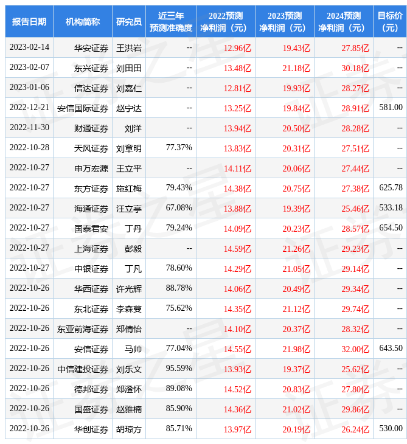Click the 研究员 column header
This screenshot has height=444, width=407.
tap(129, 21)
